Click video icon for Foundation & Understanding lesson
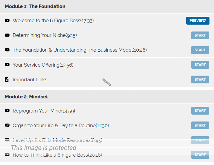This screenshot has height=165, width=214. pyautogui.click(x=7, y=50)
